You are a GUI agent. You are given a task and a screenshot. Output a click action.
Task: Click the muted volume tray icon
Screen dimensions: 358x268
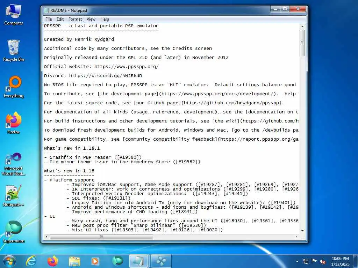[x=323, y=261]
